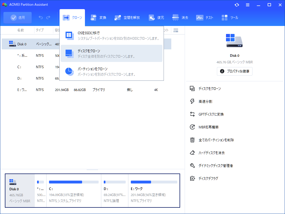This screenshot has width=285, height=214.
Task: Choose OSをSSDに移行 from the clone dropdown
Action: click(112, 36)
